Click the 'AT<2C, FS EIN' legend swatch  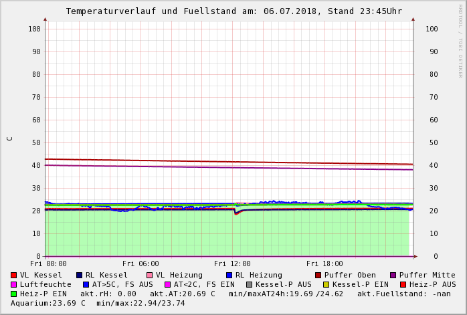click(167, 284)
